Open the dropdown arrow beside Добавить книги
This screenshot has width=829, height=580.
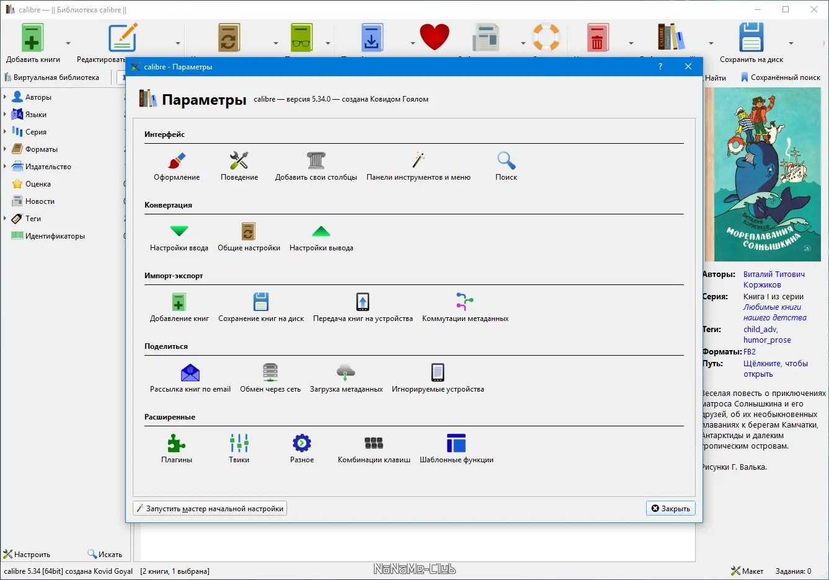[x=68, y=43]
